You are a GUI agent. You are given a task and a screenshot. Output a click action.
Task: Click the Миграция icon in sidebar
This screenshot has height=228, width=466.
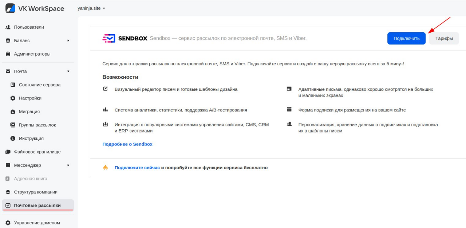point(13,111)
